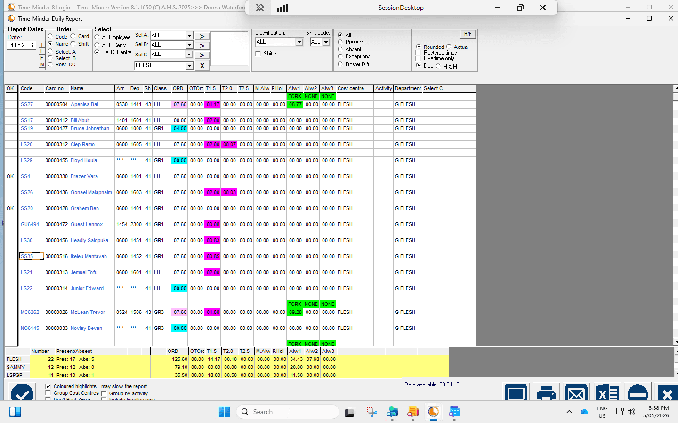Screen dimensions: 678x423
Task: Select the Absent filter radio button
Action: tap(340, 49)
